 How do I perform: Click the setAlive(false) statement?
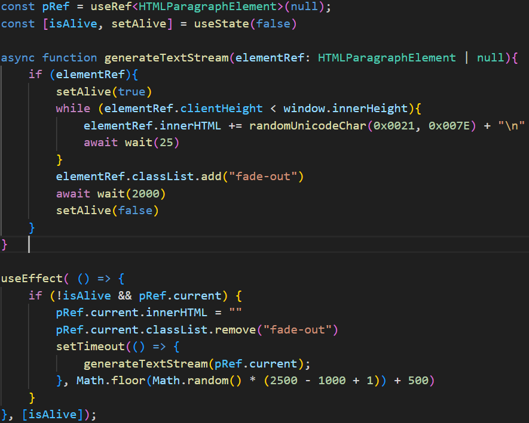coord(107,211)
